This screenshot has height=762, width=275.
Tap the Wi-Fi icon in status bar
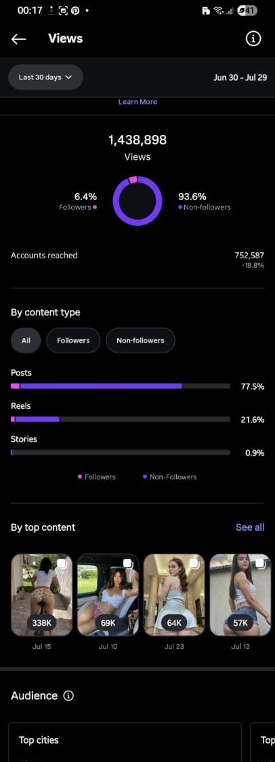tap(218, 11)
